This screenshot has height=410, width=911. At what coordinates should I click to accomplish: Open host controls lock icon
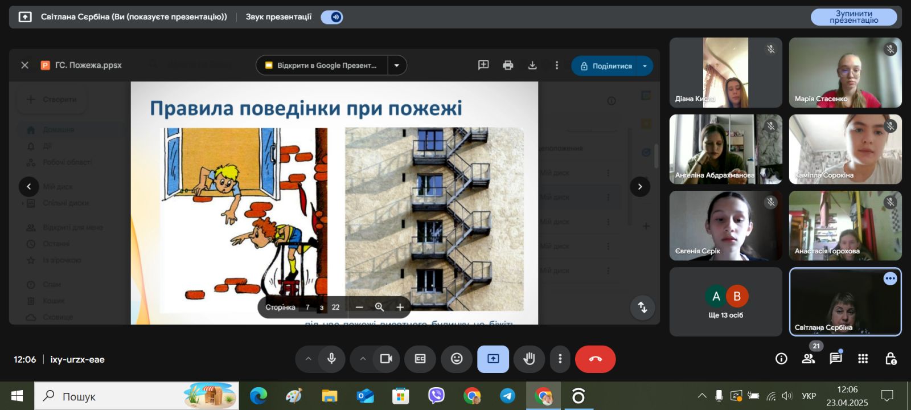[x=891, y=358]
